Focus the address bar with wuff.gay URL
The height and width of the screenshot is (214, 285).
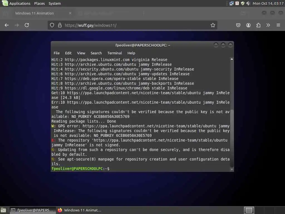tap(132, 25)
